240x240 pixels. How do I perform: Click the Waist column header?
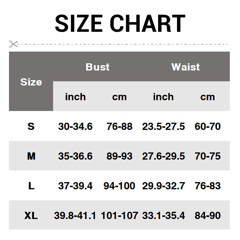coord(185,67)
